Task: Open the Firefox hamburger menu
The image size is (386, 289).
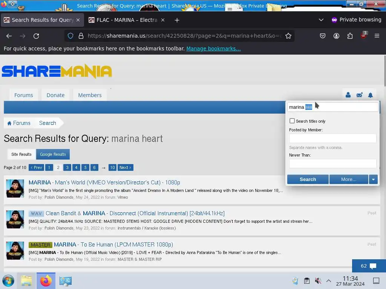Action: [377, 36]
